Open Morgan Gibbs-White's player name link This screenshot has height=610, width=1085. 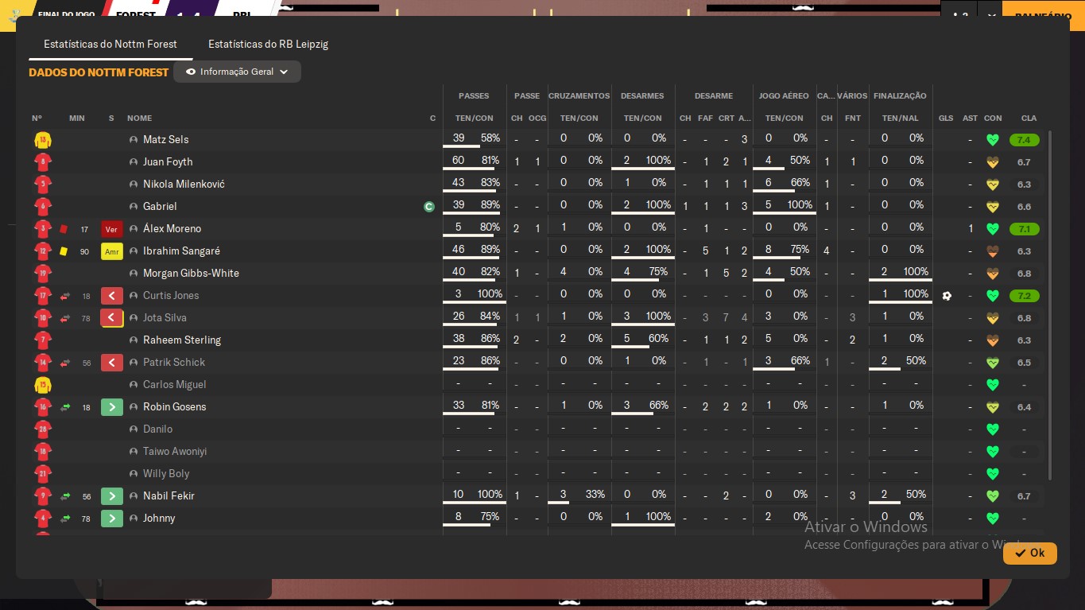pyautogui.click(x=191, y=274)
